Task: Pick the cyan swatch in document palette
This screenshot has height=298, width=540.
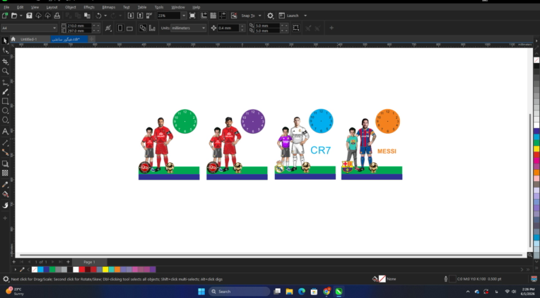Action: 41,270
